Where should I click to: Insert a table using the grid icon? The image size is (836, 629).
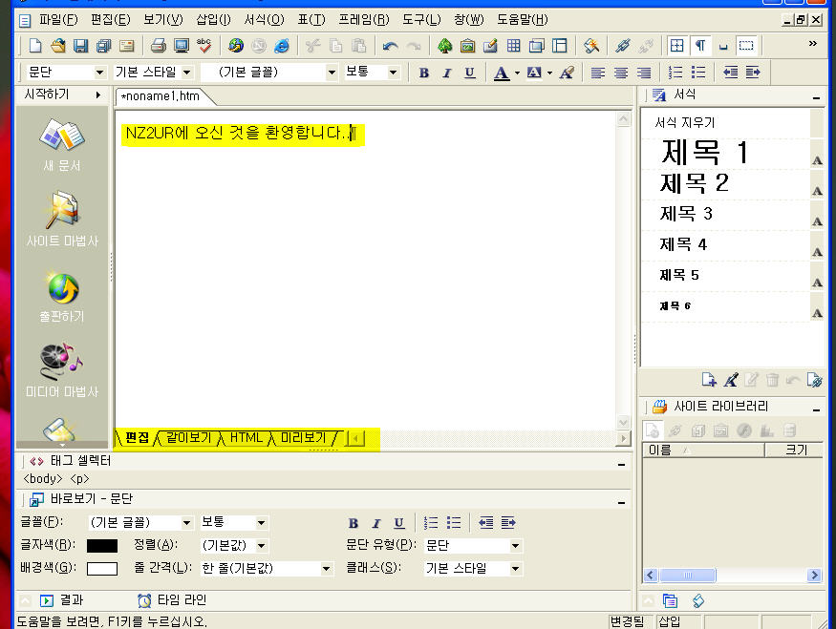(513, 46)
